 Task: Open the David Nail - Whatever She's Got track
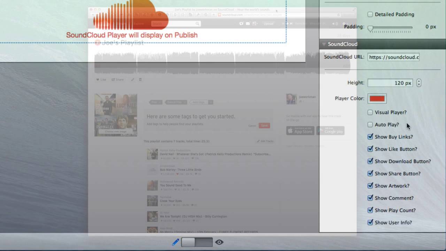[x=215, y=154]
